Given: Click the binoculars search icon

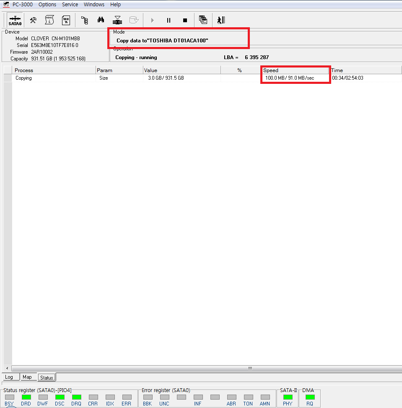Looking at the screenshot, I should pos(101,20).
